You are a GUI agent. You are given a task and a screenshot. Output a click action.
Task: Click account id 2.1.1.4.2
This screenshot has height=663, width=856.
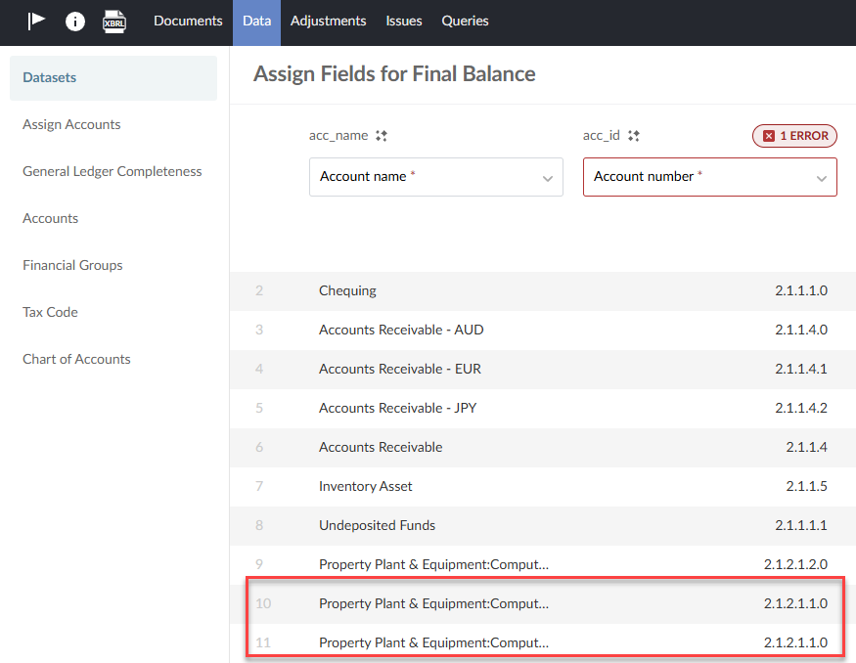801,408
